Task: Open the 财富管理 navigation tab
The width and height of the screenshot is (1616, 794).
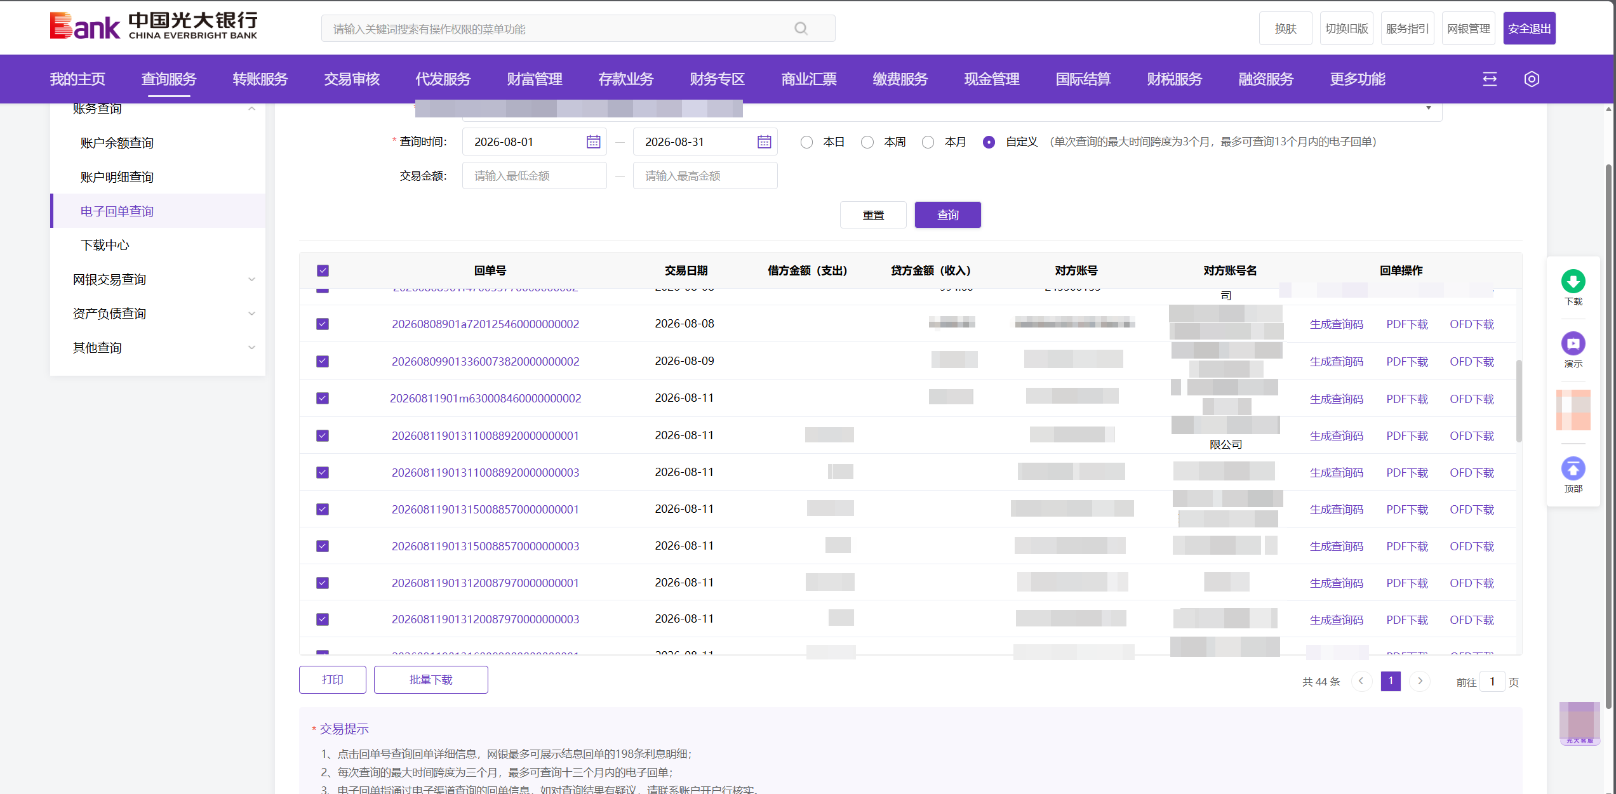Action: (535, 79)
